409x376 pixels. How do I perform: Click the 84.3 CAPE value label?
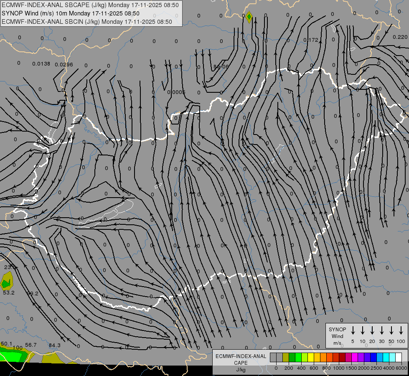click(x=54, y=345)
